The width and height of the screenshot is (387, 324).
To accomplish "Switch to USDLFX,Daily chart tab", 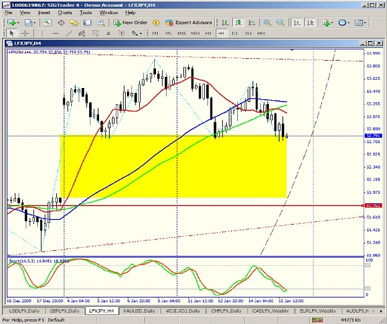I will [24, 311].
